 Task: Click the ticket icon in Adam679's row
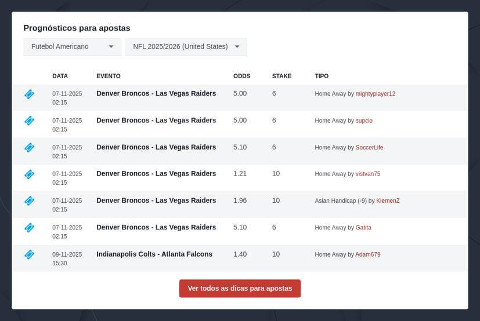(x=30, y=254)
